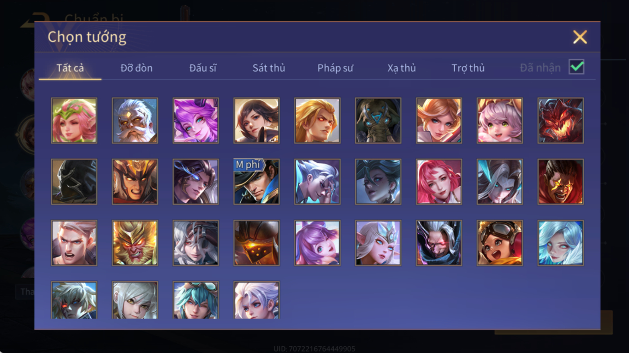Open the Sát thủ tab
This screenshot has height=353, width=629.
[x=269, y=68]
